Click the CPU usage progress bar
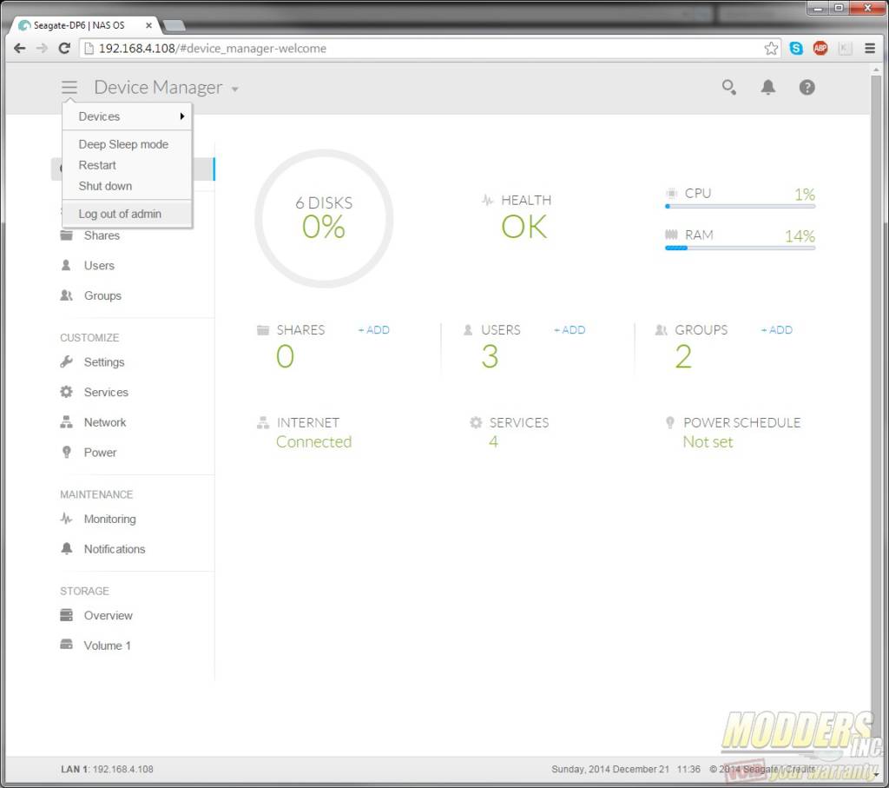The width and height of the screenshot is (889, 788). coord(740,206)
